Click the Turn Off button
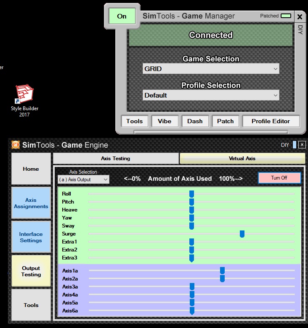This screenshot has height=328, width=308. [x=279, y=178]
